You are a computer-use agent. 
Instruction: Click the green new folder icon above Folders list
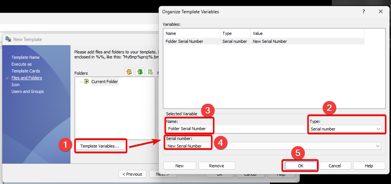[x=140, y=72]
